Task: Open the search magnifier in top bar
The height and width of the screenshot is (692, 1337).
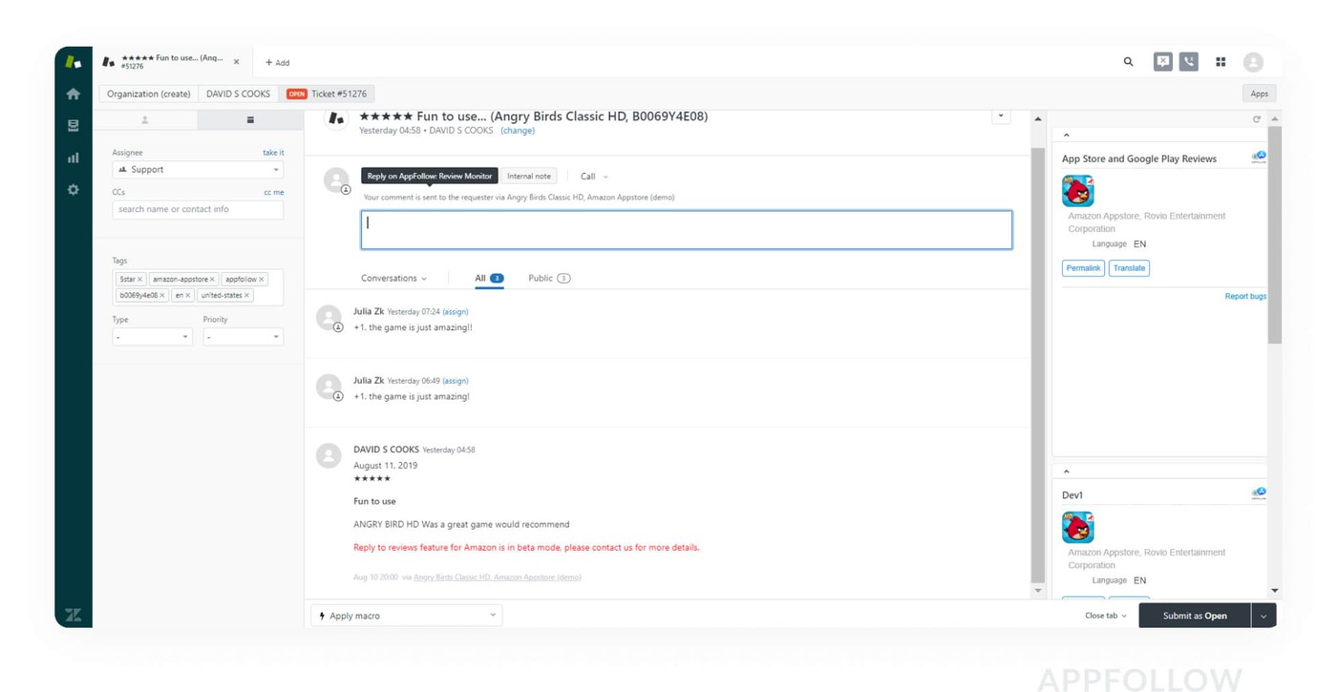Action: click(1128, 62)
